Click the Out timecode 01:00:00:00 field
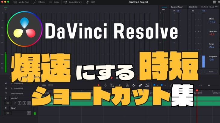Image resolution: width=220 pixels, height=123 pixels. 17,88
